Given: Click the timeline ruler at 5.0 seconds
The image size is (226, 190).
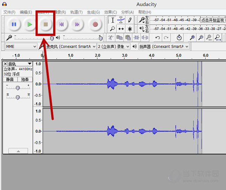Looking at the screenshot, I should pyautogui.click(x=179, y=56).
